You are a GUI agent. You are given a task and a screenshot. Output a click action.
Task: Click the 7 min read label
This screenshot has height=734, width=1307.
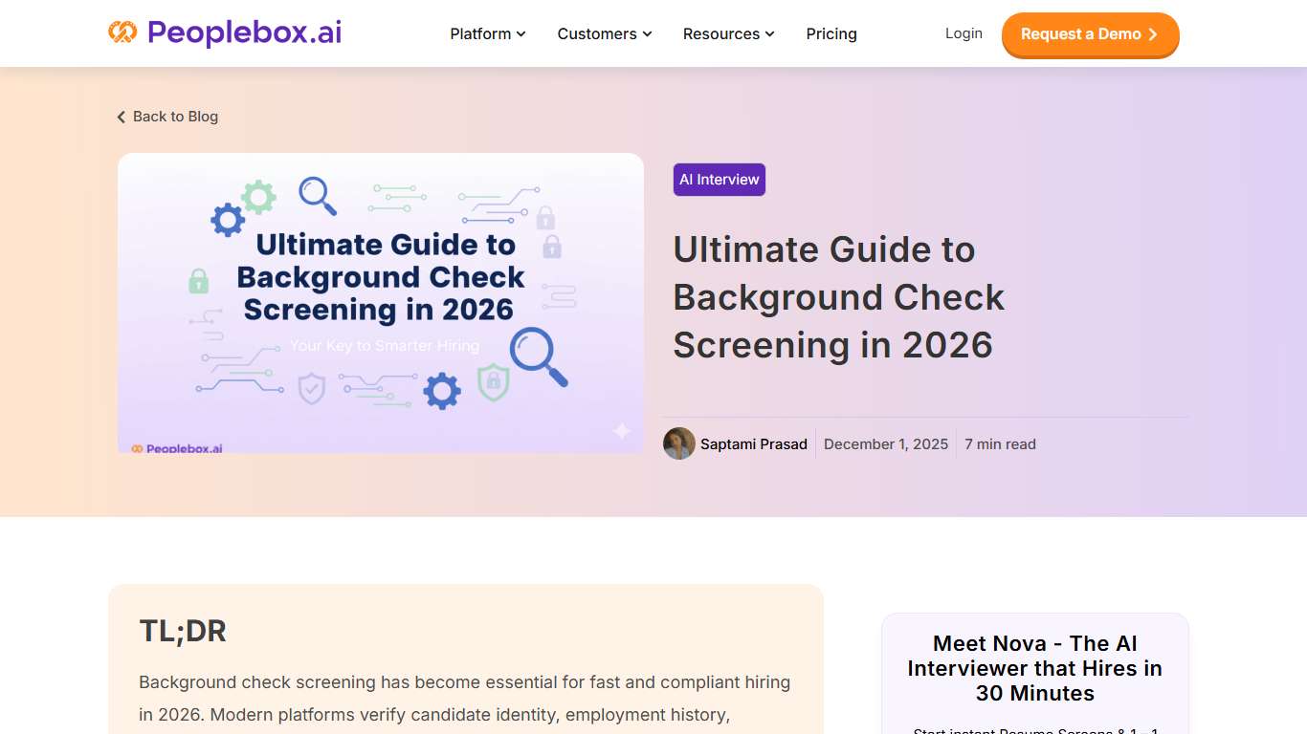tap(1000, 443)
